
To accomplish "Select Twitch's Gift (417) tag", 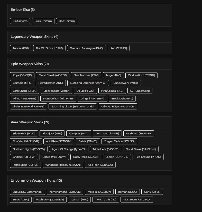I will (105, 200).
